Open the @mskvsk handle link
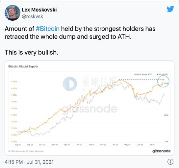179x168 pixels. click(x=32, y=16)
